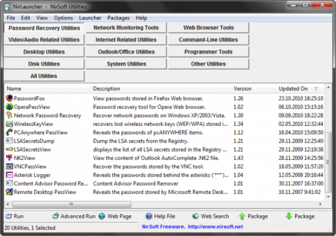
Task: Click the LSASecretsDump icon
Action: (x=9, y=141)
